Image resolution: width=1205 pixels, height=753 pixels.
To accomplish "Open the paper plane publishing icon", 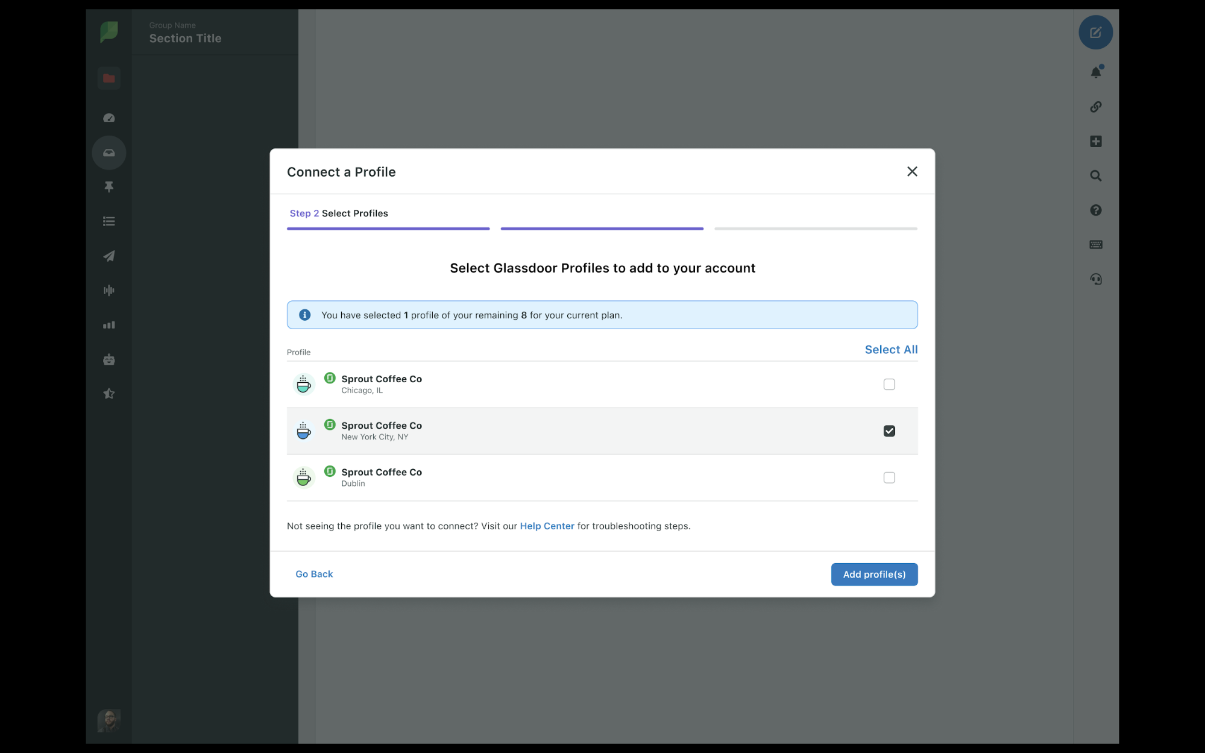I will (109, 256).
